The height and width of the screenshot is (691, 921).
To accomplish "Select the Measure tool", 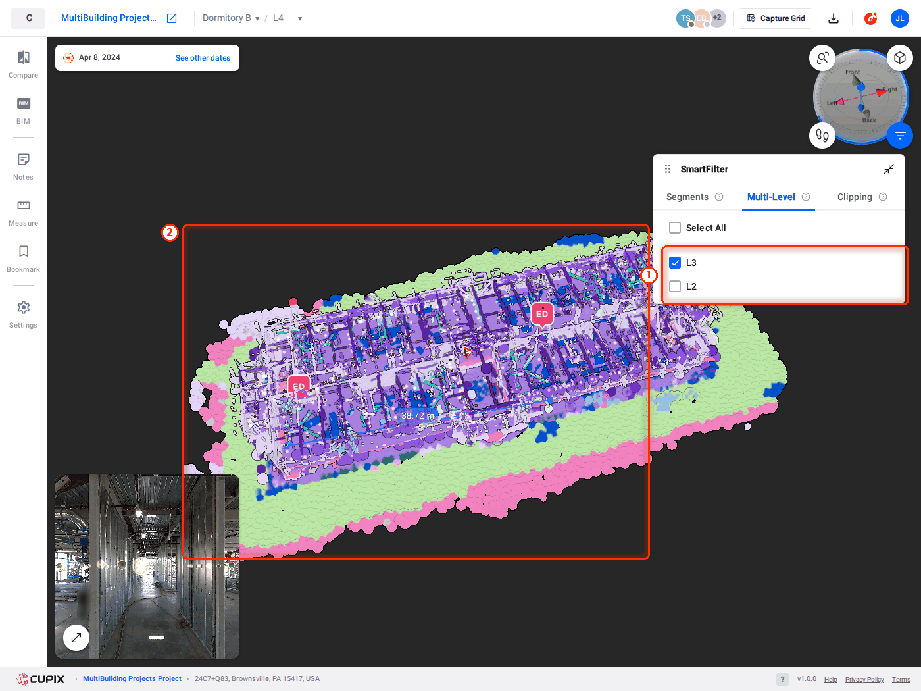I will (24, 213).
